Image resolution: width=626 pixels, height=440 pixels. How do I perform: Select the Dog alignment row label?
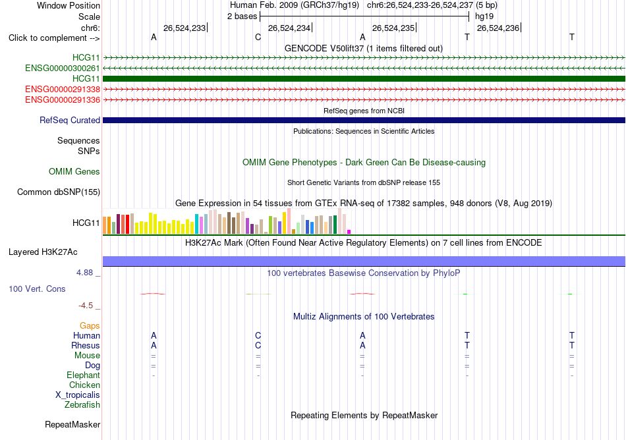(x=92, y=366)
